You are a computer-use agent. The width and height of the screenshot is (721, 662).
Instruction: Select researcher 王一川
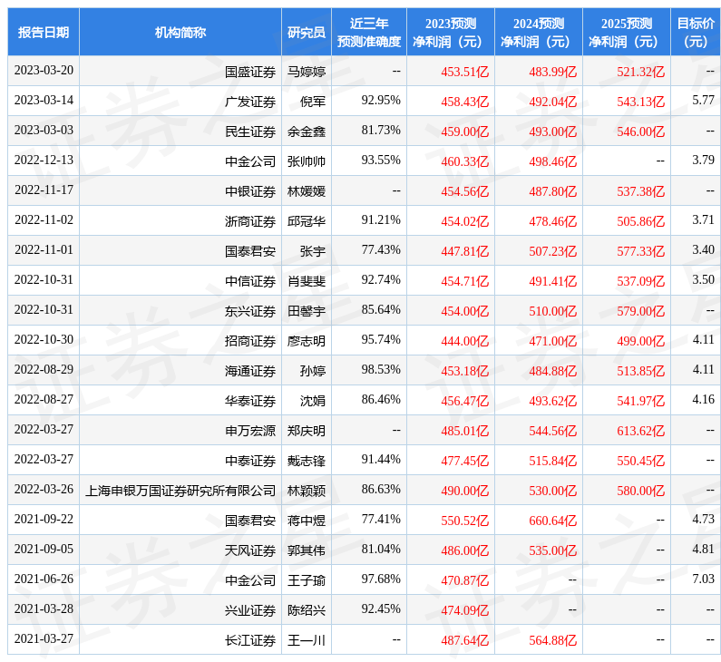(x=307, y=639)
